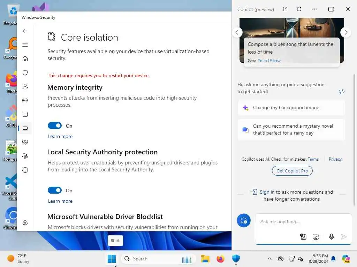Go back using Windows Security back arrow
This screenshot has height=267, width=357.
coord(25,31)
